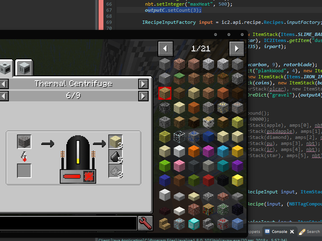The height and width of the screenshot is (241, 322).
Task: Select the sand output item
Action: (115, 142)
